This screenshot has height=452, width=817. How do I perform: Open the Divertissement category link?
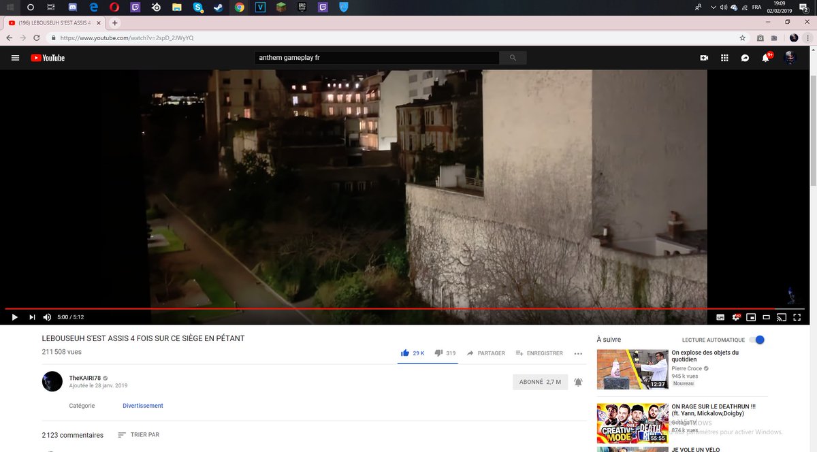point(143,406)
